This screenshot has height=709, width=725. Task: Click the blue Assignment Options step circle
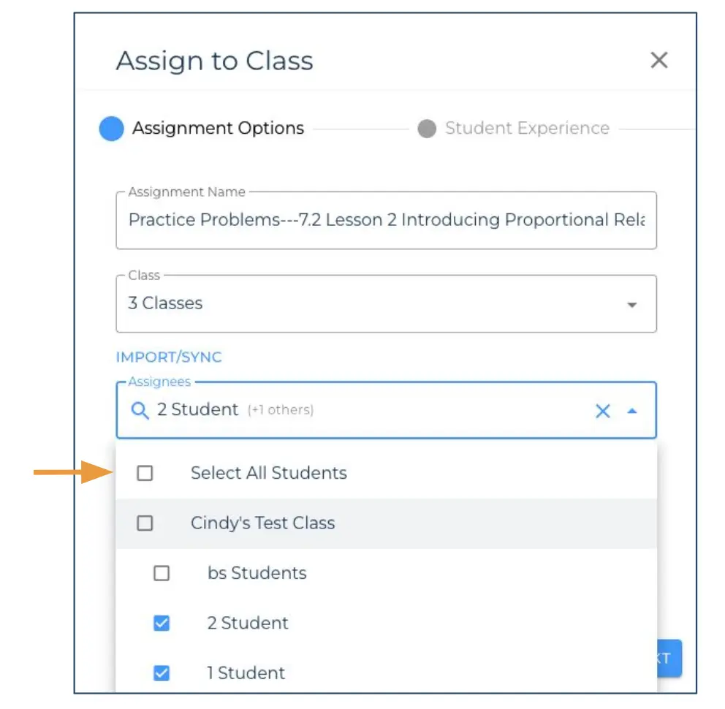point(112,128)
